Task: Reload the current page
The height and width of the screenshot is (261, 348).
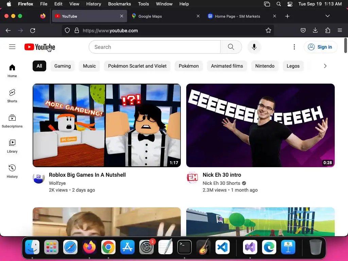Action: [33, 30]
